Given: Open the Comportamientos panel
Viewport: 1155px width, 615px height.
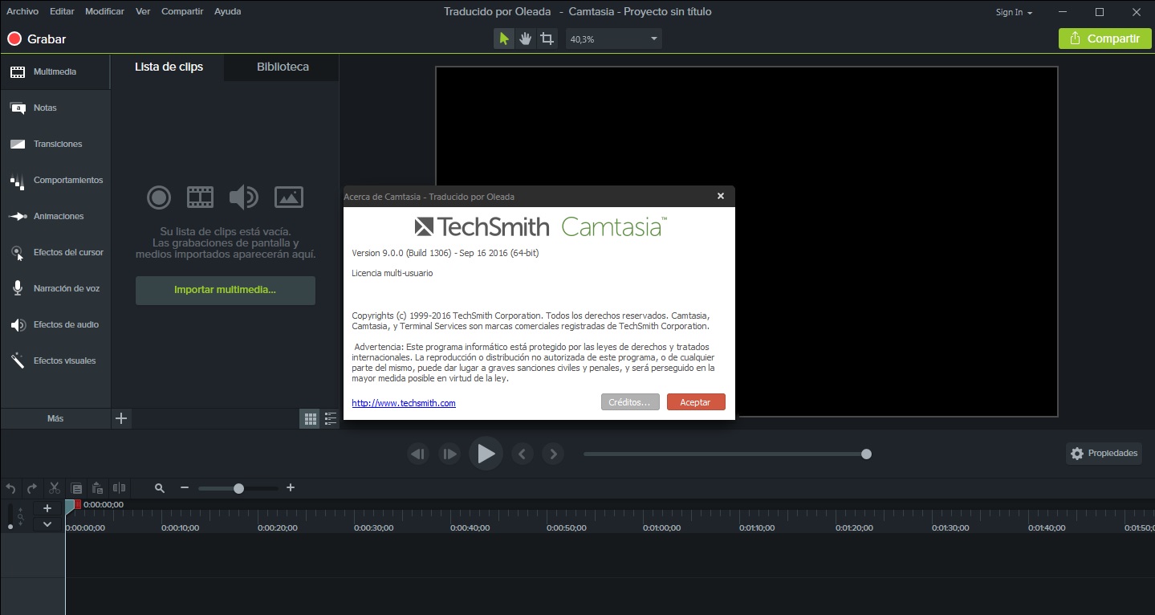Looking at the screenshot, I should click(55, 180).
